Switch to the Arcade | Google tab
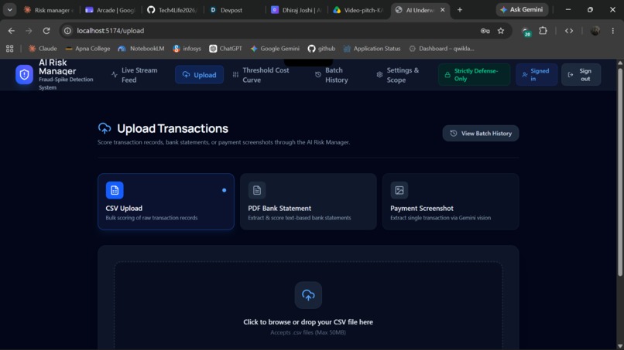Screen dimensions: 624x350 tap(110, 10)
